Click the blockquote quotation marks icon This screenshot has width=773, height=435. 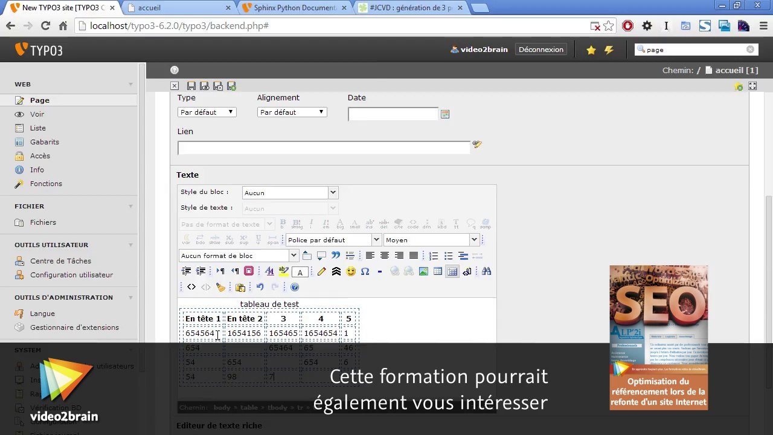(336, 256)
